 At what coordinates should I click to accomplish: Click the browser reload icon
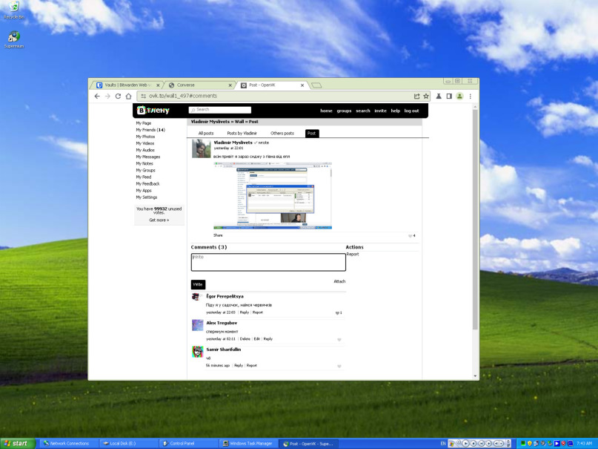[x=118, y=96]
